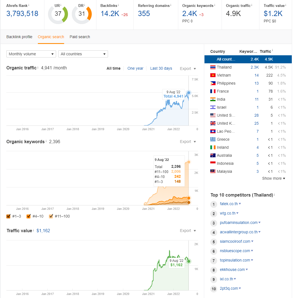Viewport: 294px width, 298px height.
Task: Click info icon beside Top 10 competitors
Action: tap(274, 195)
